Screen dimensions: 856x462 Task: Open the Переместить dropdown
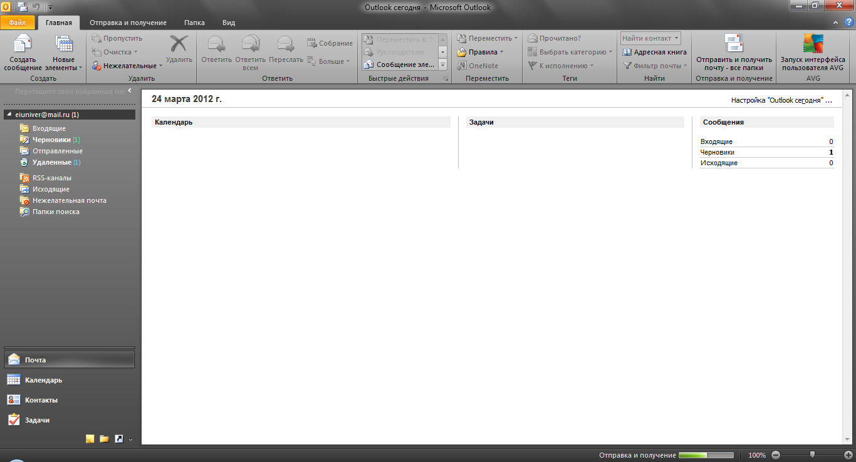pyautogui.click(x=487, y=38)
